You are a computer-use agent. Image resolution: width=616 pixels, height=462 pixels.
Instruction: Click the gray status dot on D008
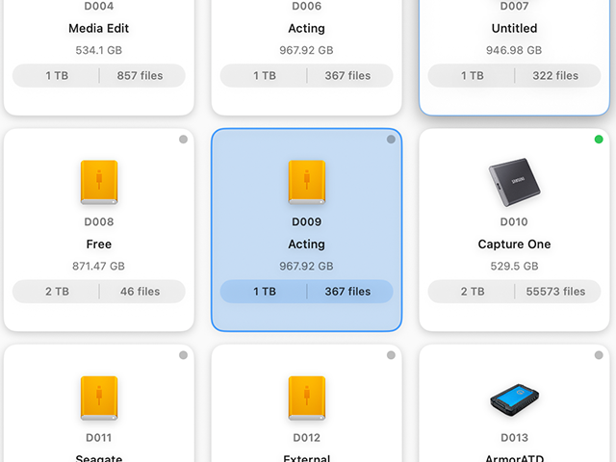(x=183, y=139)
